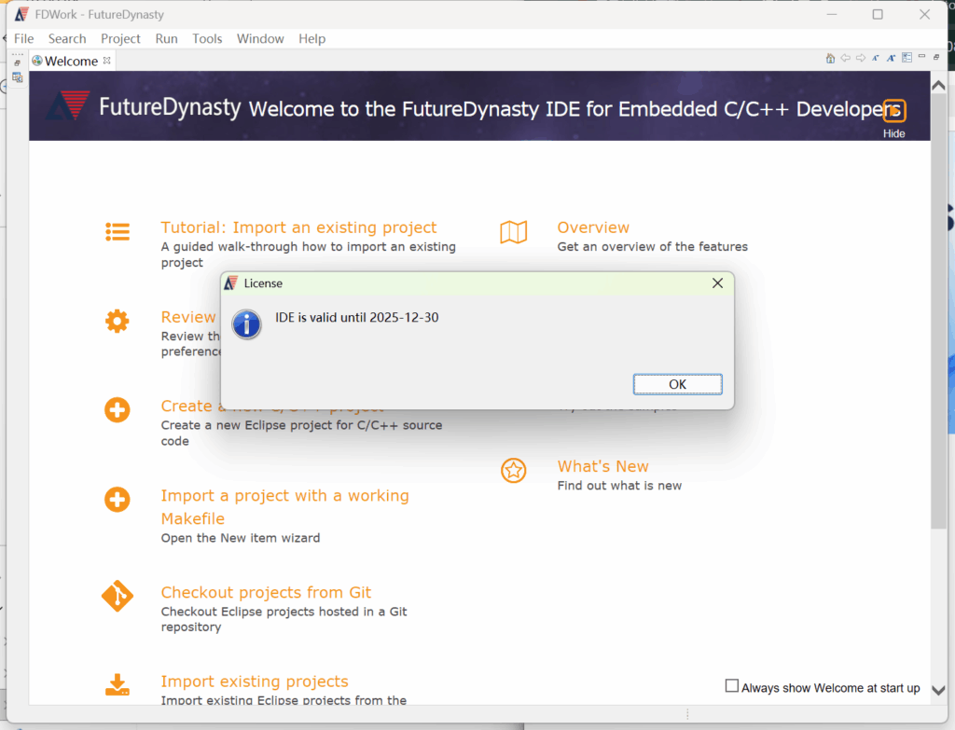Click the Git icon beside Checkout projects

117,596
